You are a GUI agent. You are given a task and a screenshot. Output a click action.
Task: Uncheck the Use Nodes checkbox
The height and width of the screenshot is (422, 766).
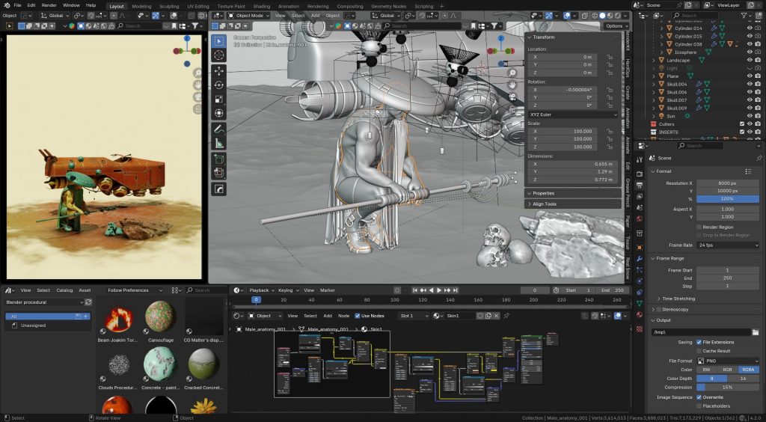358,316
